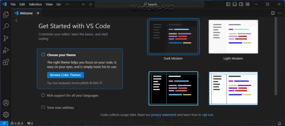Follow the opt out link
285x126 pixels.
(x=208, y=115)
